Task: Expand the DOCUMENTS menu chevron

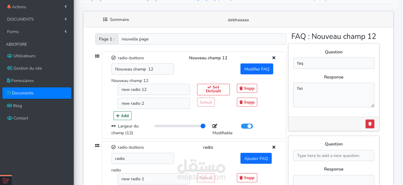Action: point(65,19)
